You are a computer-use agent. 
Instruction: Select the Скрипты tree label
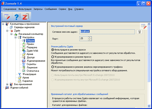[x=31, y=64]
